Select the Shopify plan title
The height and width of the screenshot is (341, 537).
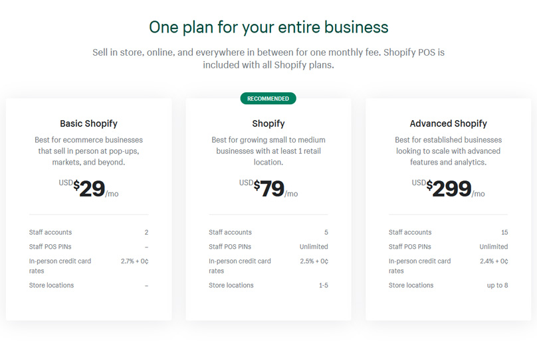[268, 123]
